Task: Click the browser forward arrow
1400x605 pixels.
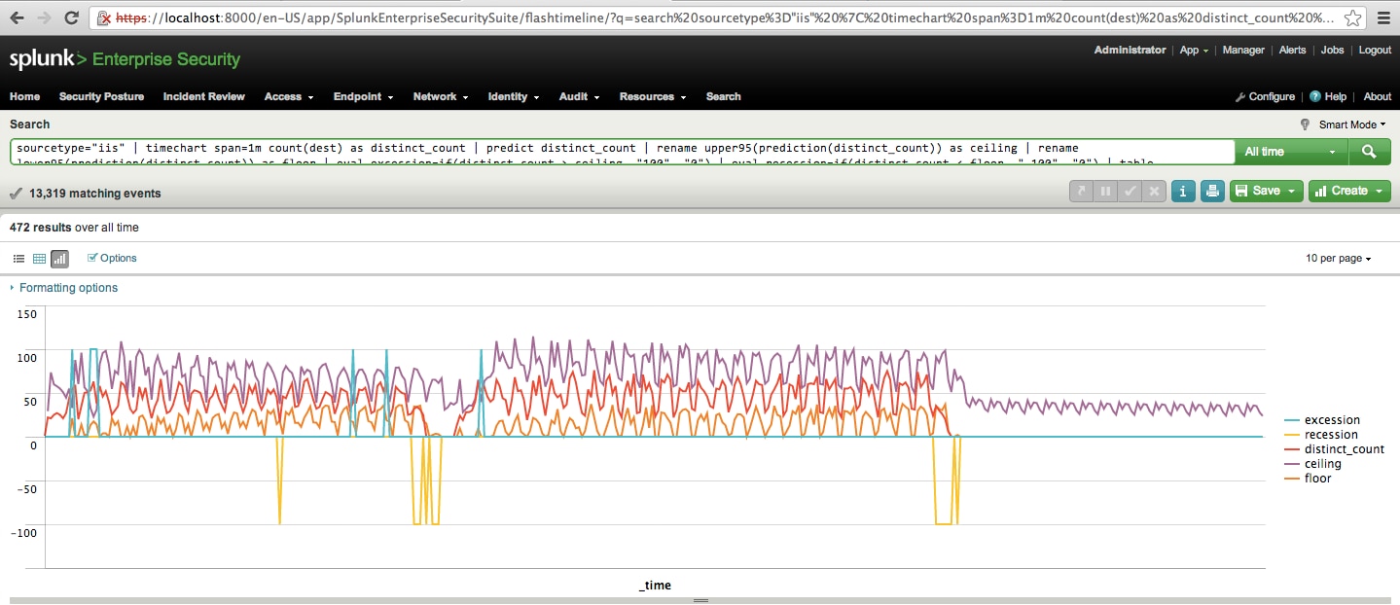Action: coord(44,18)
